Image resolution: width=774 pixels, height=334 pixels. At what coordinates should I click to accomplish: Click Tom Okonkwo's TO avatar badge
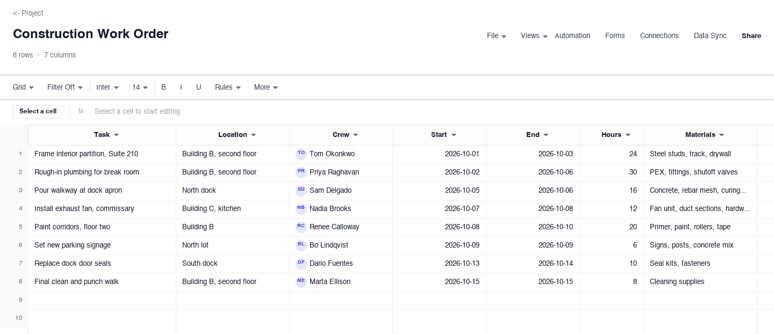(x=301, y=154)
